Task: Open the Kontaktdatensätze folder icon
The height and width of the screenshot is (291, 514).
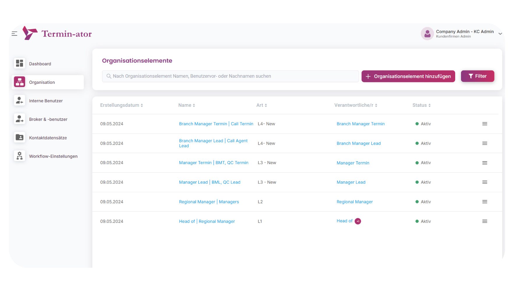Action: tap(20, 137)
